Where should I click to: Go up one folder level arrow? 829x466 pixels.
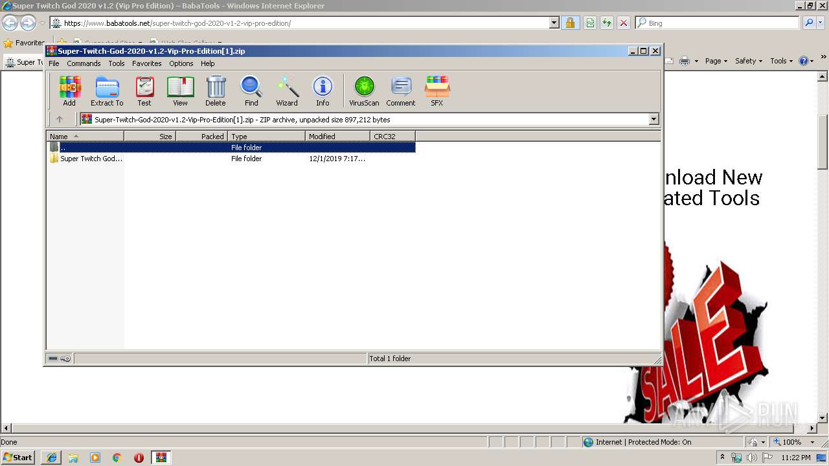click(x=60, y=119)
